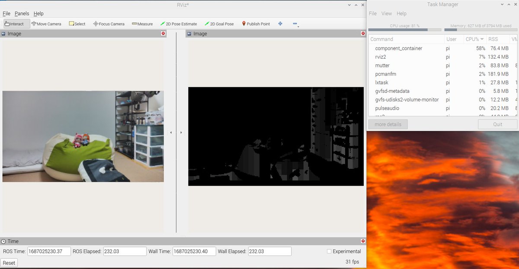Screen dimensions: 519x269
Task: Select the mutter process row
Action: coord(443,66)
